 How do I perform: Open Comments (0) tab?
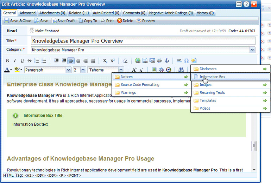pyautogui.click(x=134, y=13)
